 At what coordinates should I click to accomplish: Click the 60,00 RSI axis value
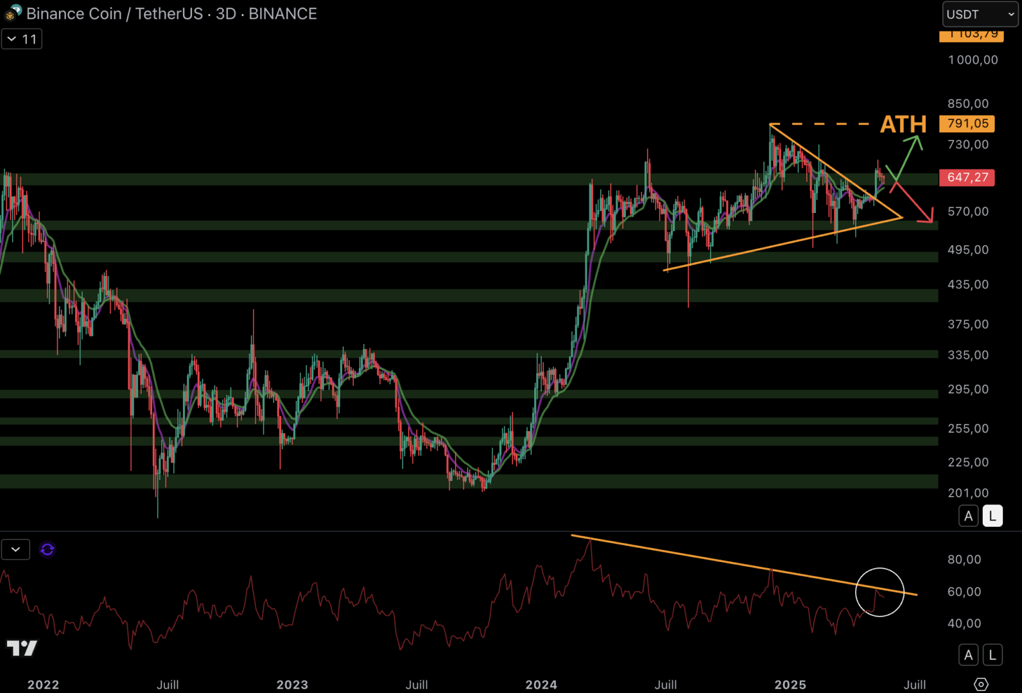coord(964,592)
